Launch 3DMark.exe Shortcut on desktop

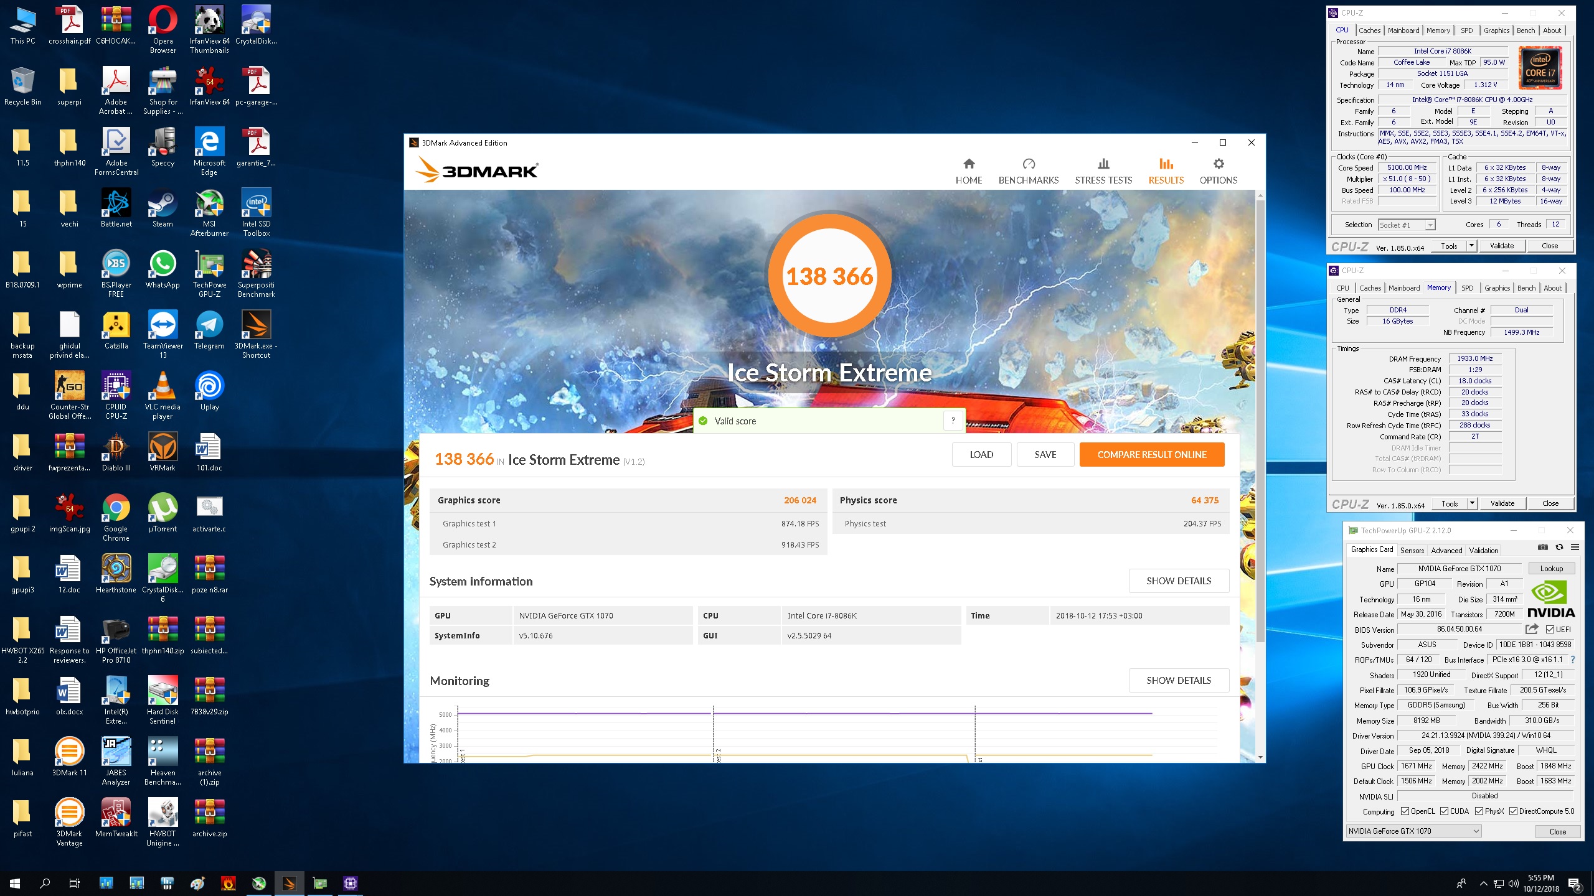tap(256, 335)
